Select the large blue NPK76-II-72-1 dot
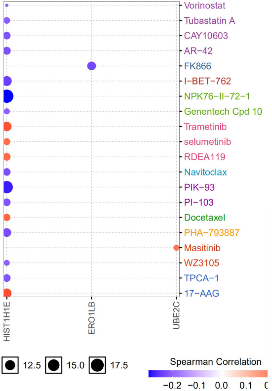The height and width of the screenshot is (391, 272). coord(7,96)
